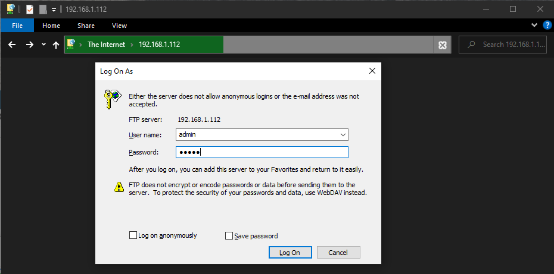The width and height of the screenshot is (554, 274).
Task: Check the Save password checkbox
Action: click(229, 235)
